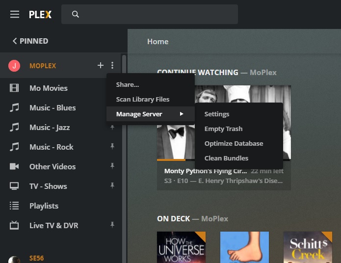Click the Home heading
This screenshot has width=341, height=263.
click(157, 41)
